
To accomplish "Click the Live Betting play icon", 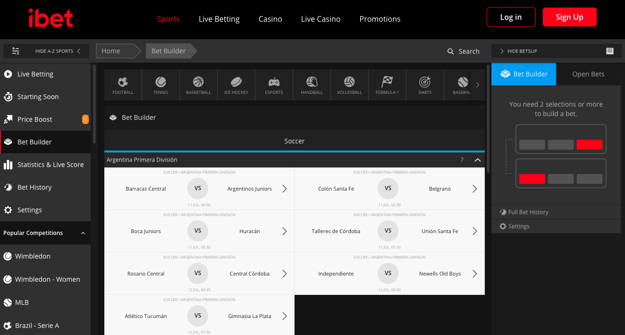I will 8,74.
